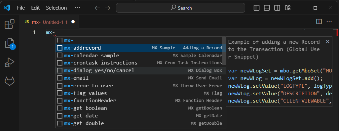Open the Explorer view with badge

(10, 44)
